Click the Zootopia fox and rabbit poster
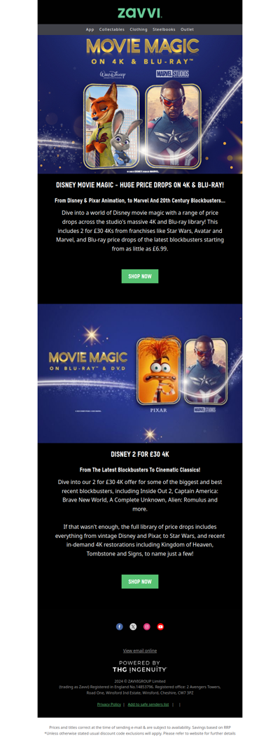Image resolution: width=280 pixels, height=747 pixels. pos(112,126)
